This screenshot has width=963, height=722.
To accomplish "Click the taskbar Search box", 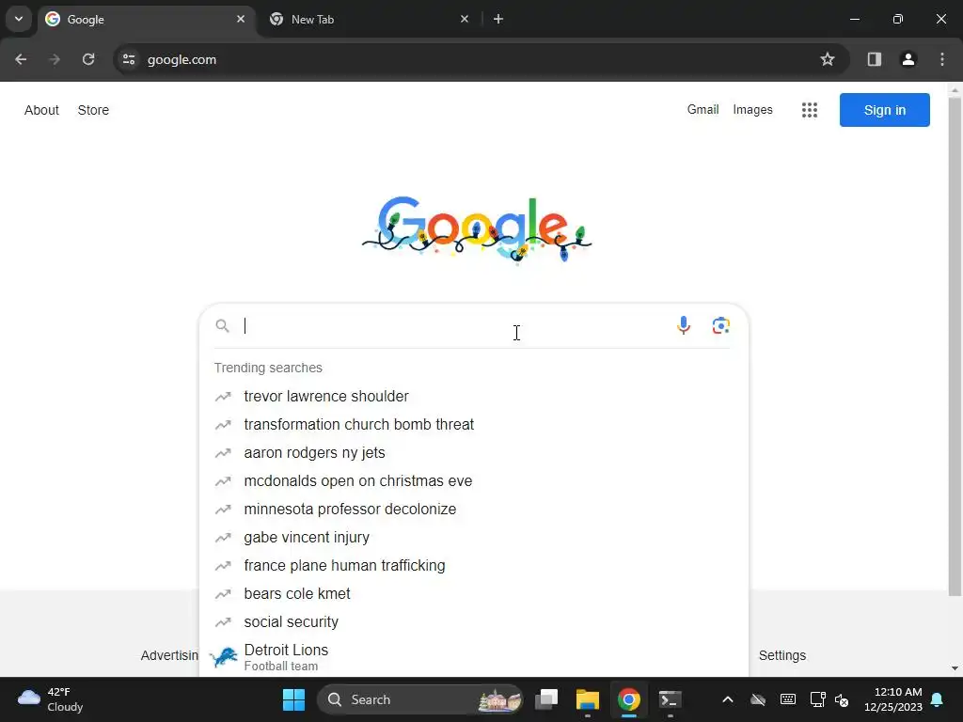I will point(420,699).
